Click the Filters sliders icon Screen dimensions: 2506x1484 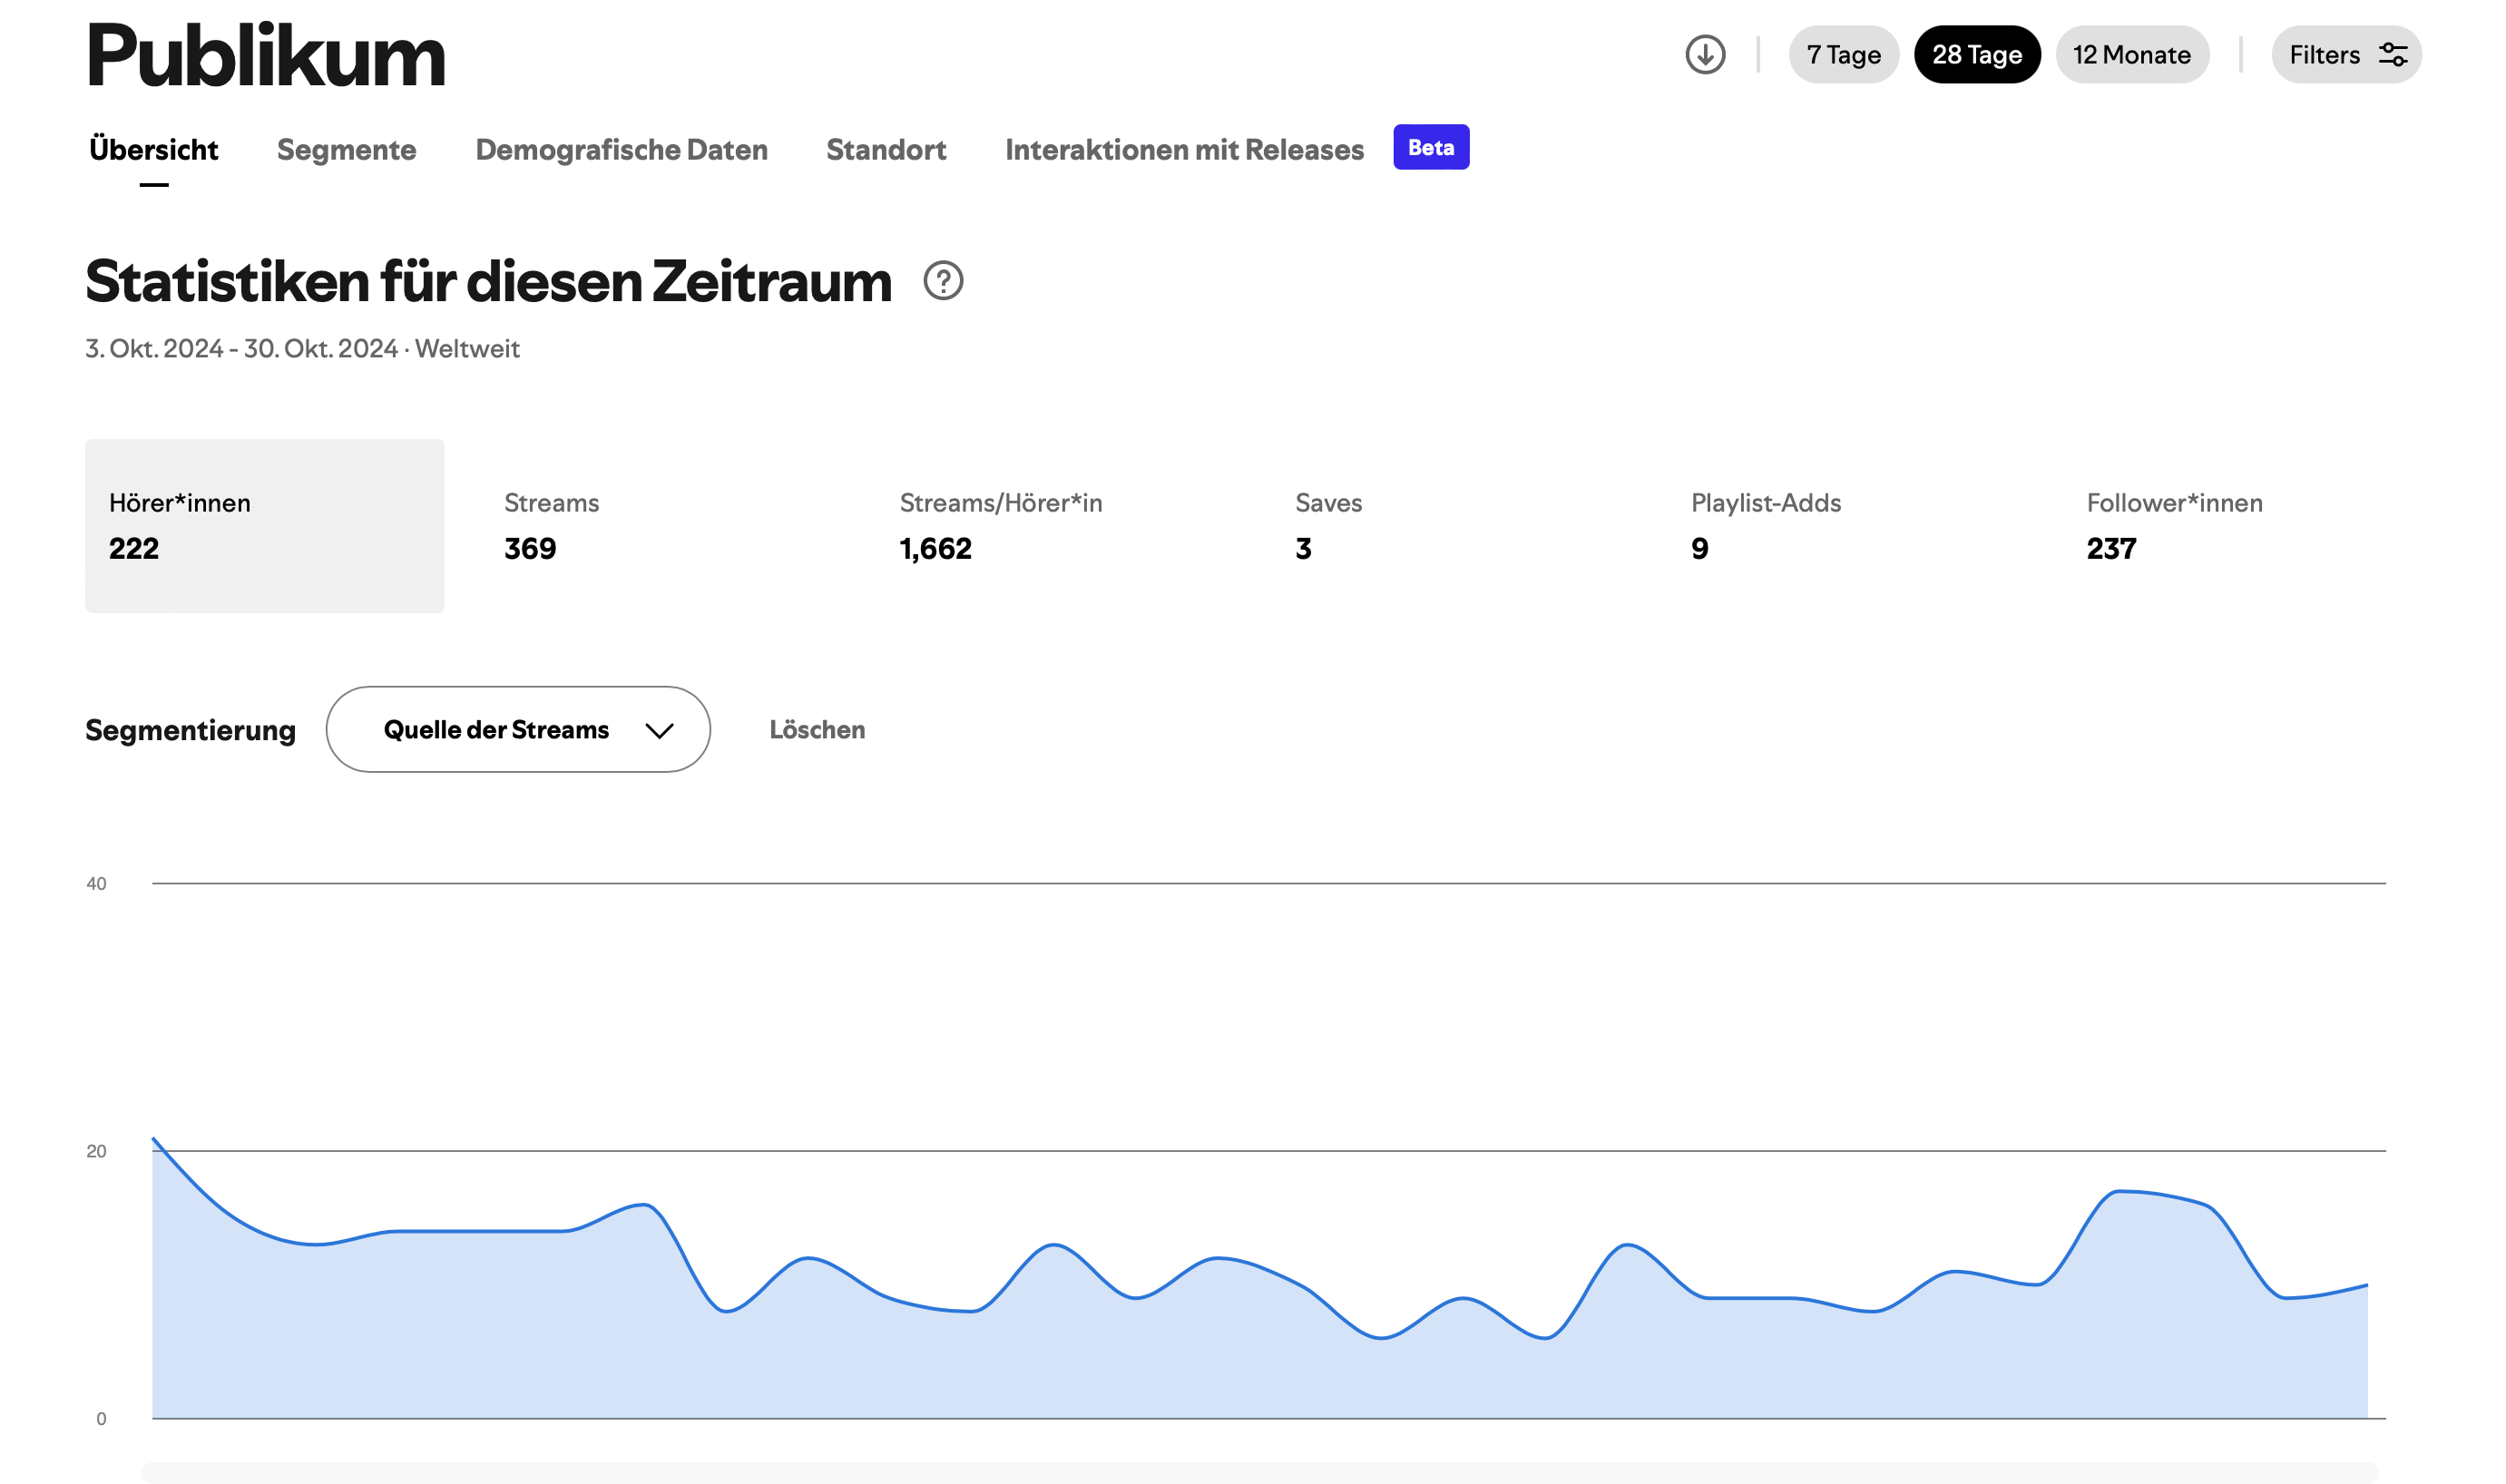pos(2393,55)
